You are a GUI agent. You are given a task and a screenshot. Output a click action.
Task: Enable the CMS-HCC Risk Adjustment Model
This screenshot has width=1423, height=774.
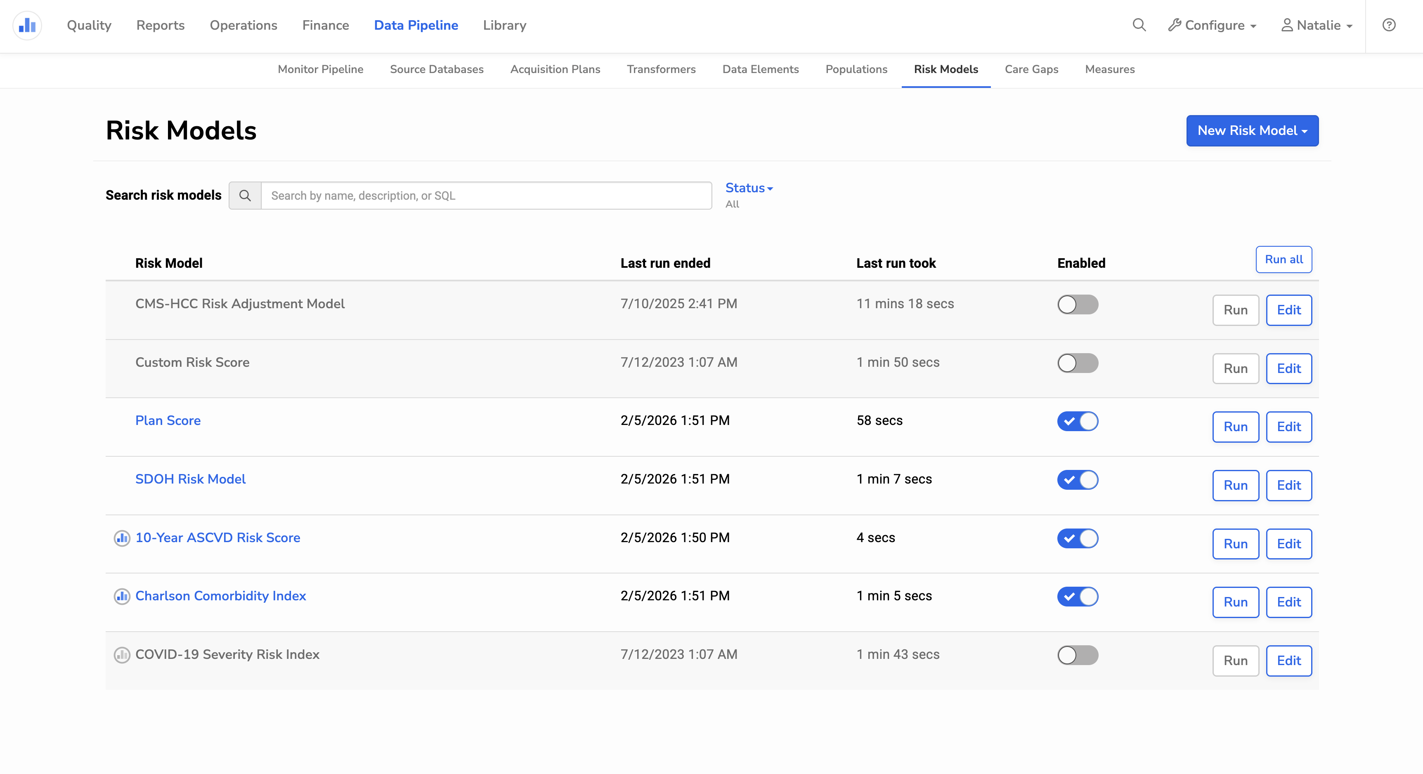(1077, 304)
